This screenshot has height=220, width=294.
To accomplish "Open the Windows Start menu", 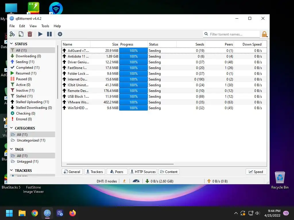I will [9, 213].
